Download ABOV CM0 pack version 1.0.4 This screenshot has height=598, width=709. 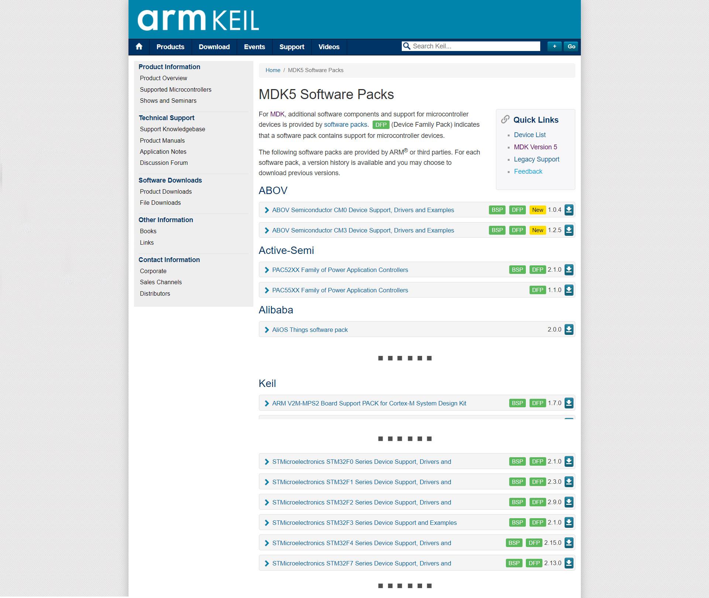coord(569,210)
